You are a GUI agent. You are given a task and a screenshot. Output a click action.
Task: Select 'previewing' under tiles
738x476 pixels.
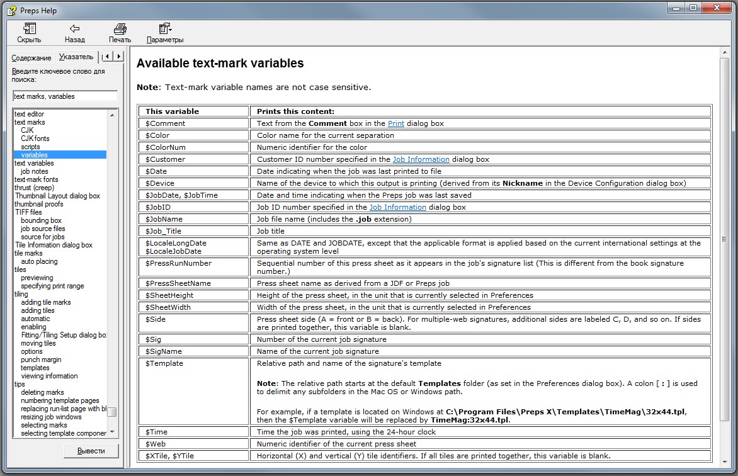[x=37, y=278]
